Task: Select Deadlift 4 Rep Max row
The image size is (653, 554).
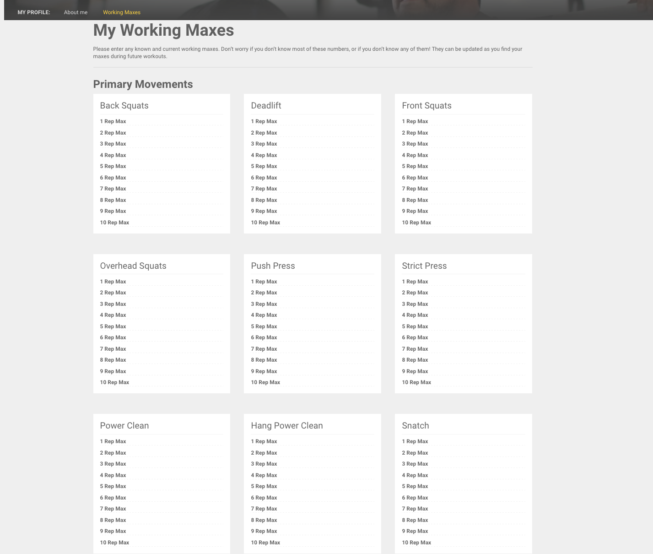Action: [x=313, y=155]
